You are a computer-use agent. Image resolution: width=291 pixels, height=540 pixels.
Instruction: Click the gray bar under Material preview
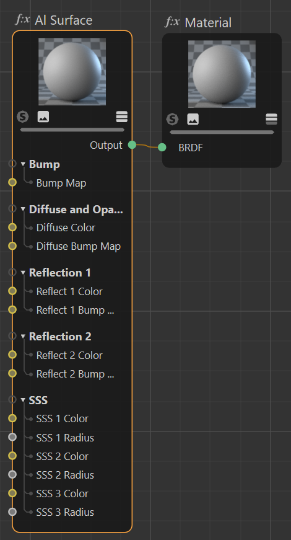pos(222,132)
